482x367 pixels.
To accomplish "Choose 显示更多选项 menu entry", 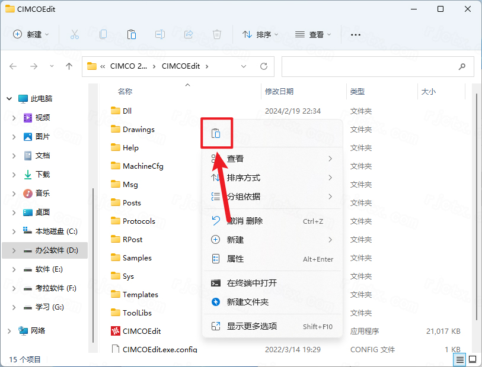I will tap(272, 326).
